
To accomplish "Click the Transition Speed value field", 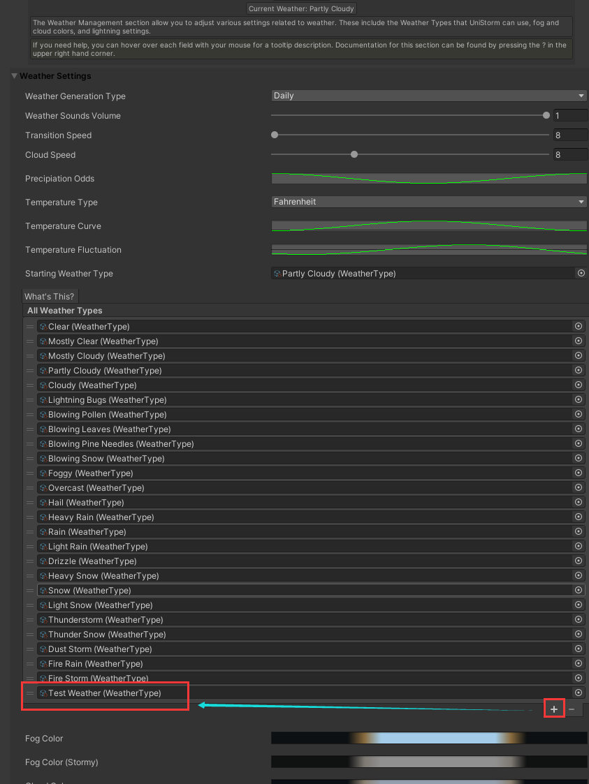I will (572, 135).
